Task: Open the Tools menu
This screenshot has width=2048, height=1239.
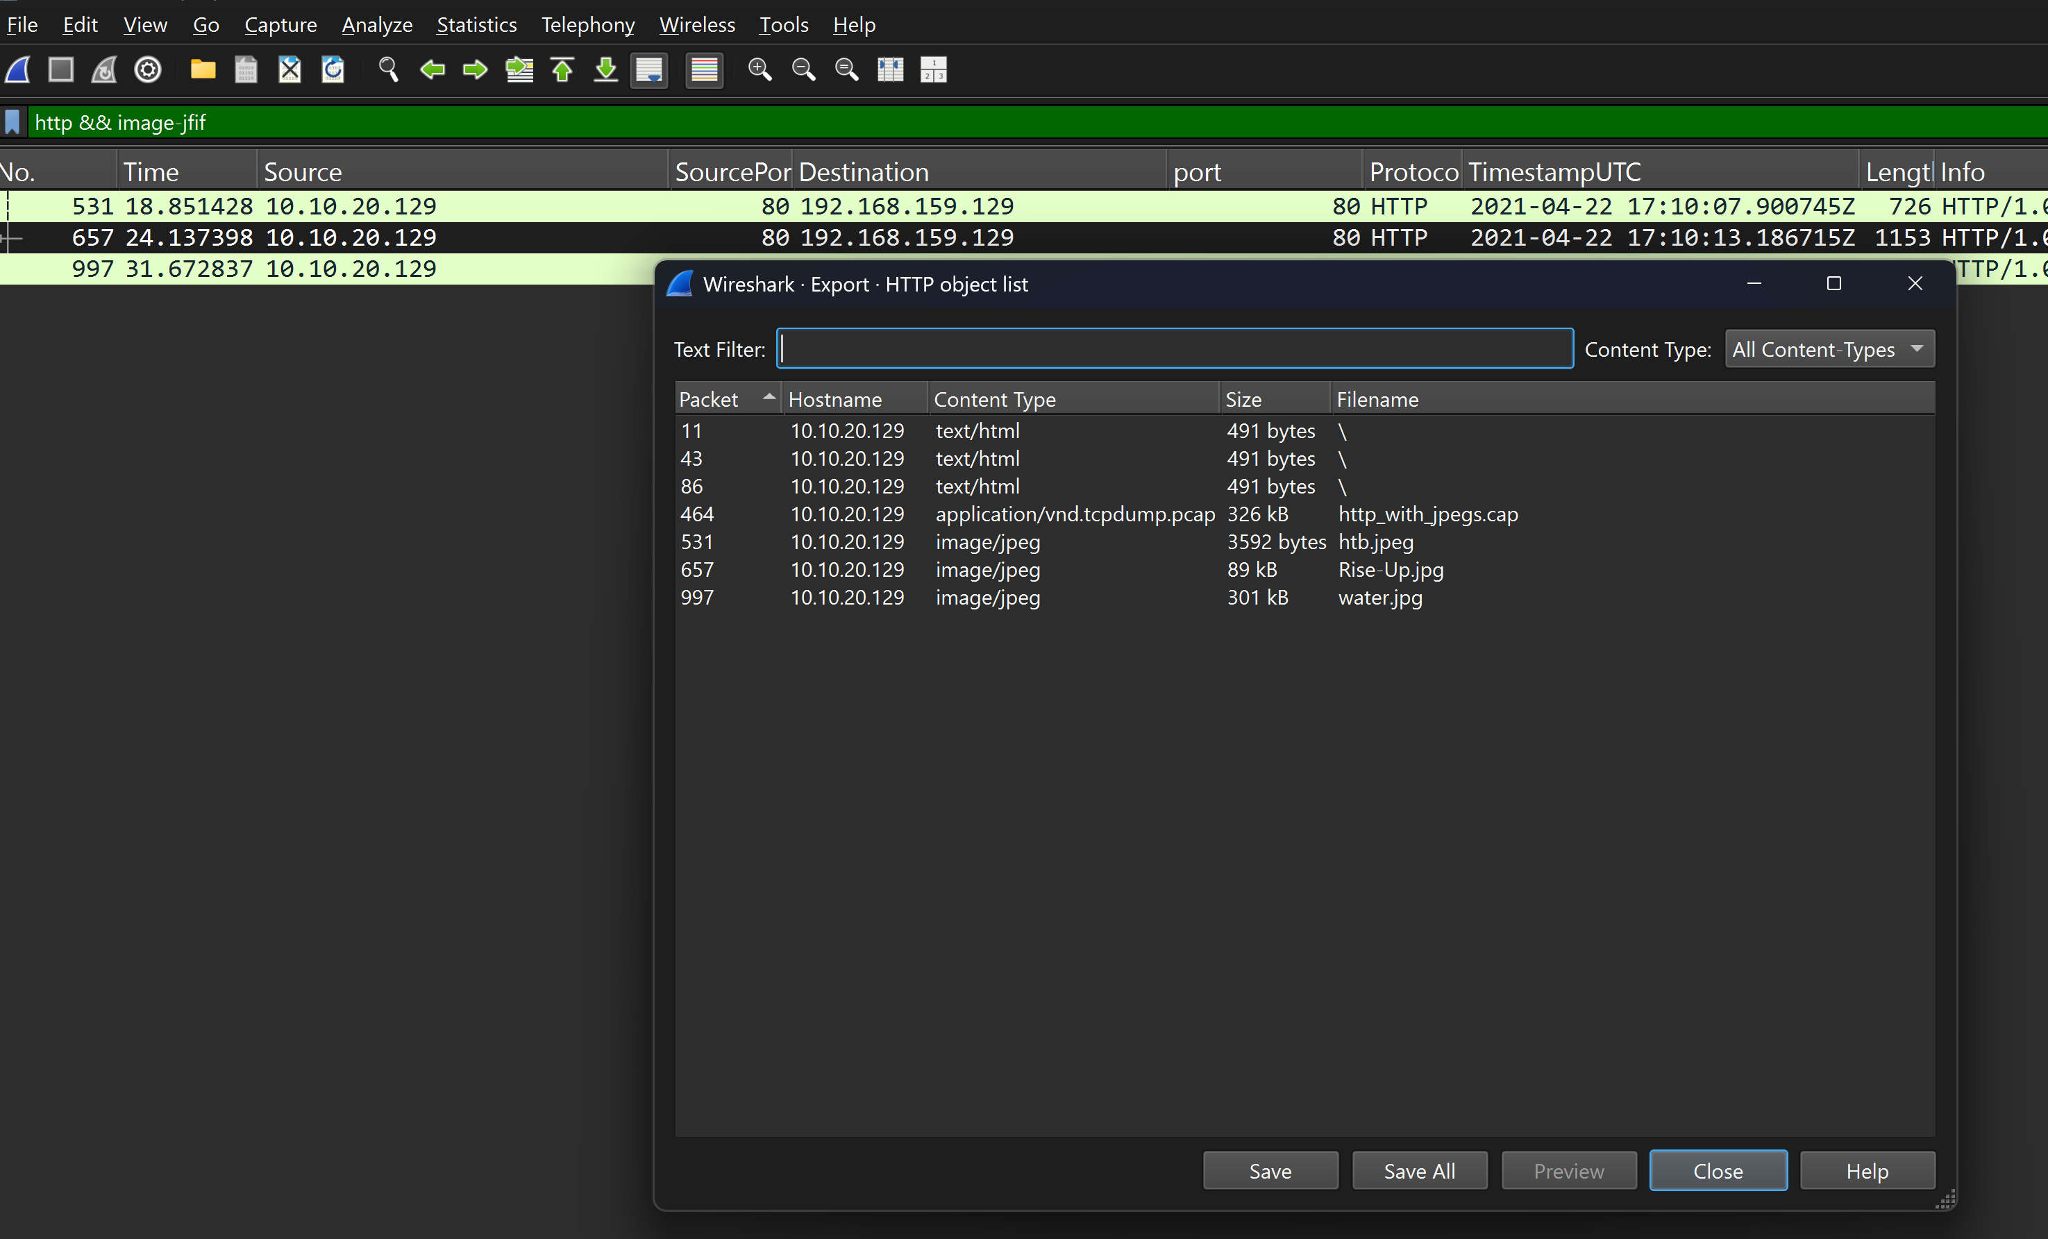Action: 783,25
